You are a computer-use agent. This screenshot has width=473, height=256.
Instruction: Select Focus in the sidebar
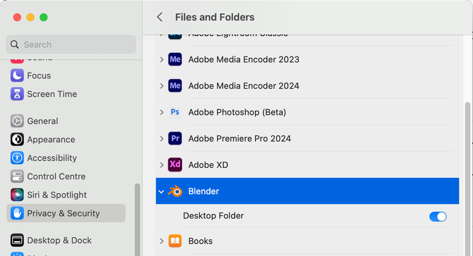(x=39, y=76)
